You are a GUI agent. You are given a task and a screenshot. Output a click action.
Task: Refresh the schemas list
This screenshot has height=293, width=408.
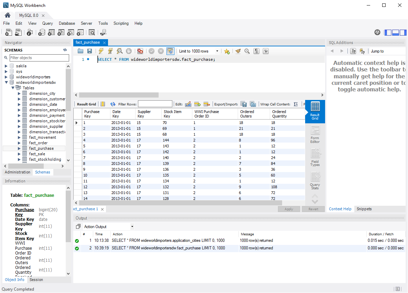coord(65,50)
